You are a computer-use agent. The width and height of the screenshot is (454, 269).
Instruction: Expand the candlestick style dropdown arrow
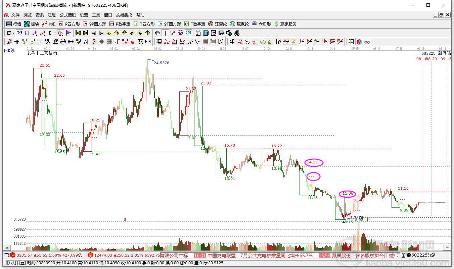(x=55, y=33)
